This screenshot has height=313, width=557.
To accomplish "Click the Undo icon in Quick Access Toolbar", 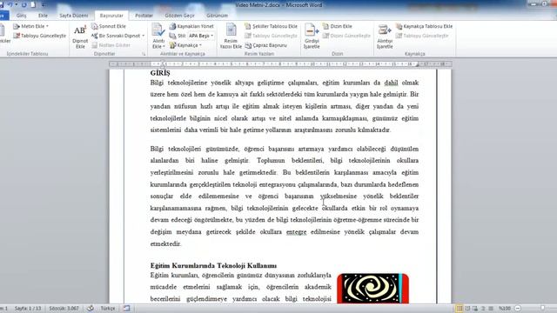I will (x=10, y=4).
